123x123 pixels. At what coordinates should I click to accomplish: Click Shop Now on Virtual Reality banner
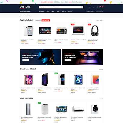[x=26, y=60]
